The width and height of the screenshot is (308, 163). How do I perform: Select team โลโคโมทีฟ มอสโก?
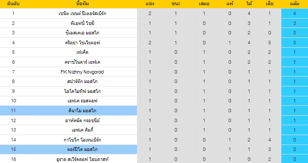click(82, 92)
